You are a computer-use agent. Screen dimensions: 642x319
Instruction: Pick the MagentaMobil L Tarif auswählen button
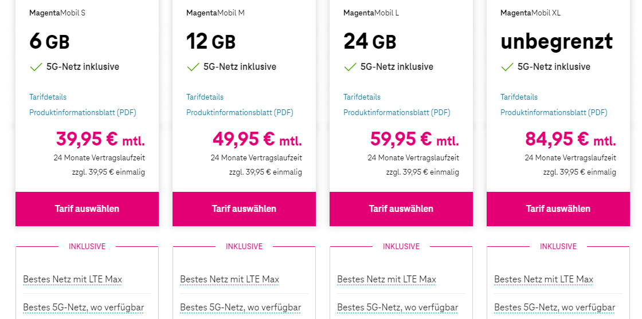[x=401, y=209]
